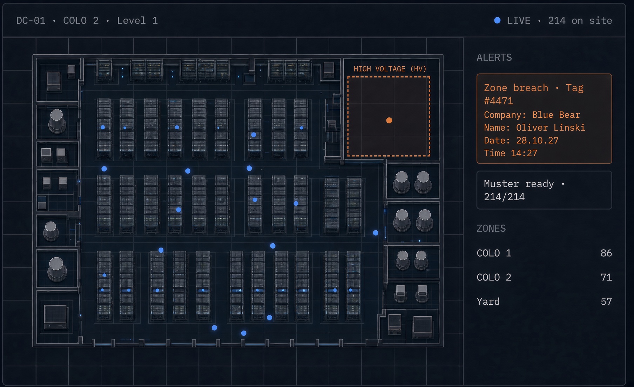This screenshot has width=634, height=387.
Task: Click the COLO 2 count of 71
Action: [606, 277]
